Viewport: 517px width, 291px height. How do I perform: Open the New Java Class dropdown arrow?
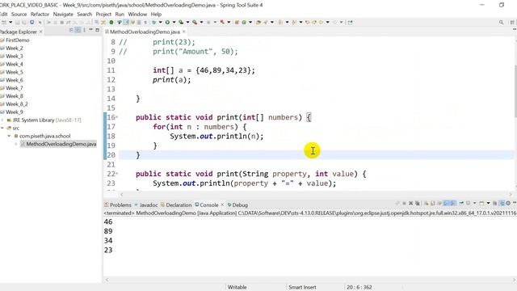250,22
